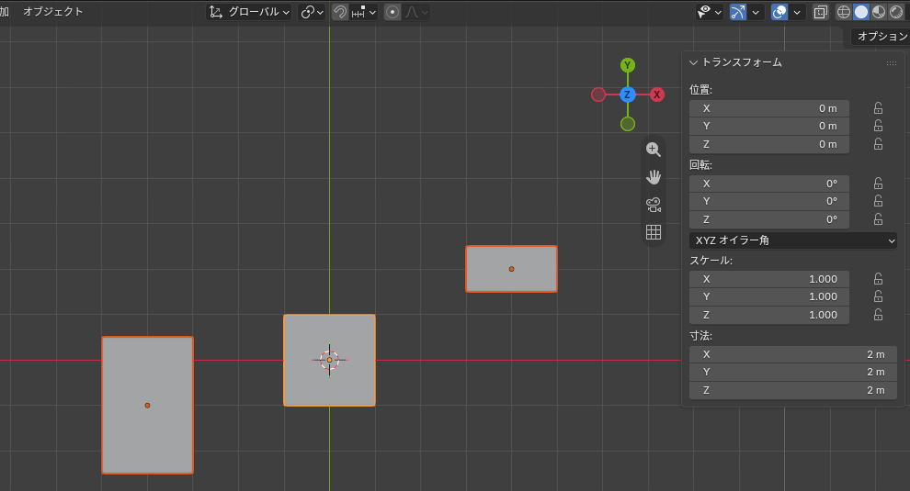Image resolution: width=910 pixels, height=491 pixels.
Task: Lock the スケール Y value
Action: coord(878,296)
